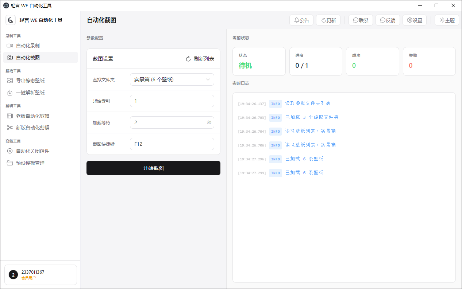Open the 联系 contact link
Screen dimensions: 462x289
(x=361, y=20)
